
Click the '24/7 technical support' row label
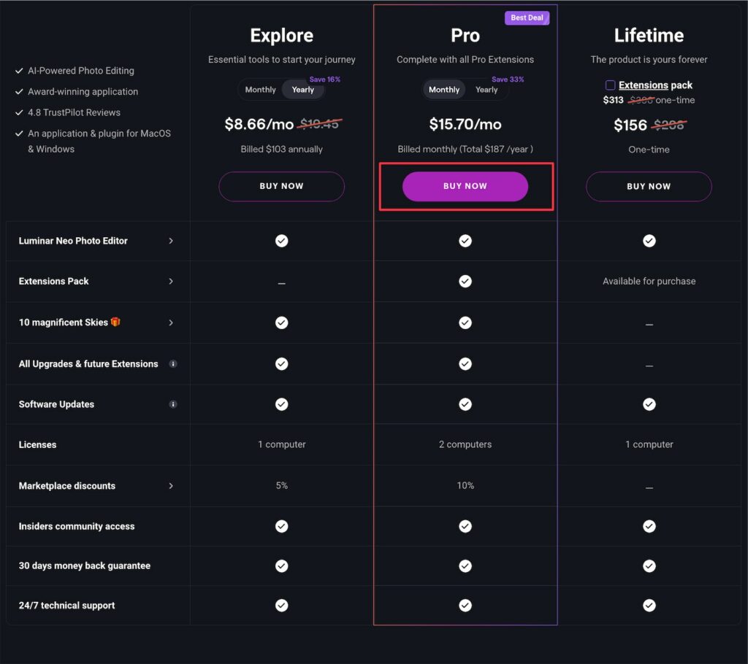point(66,606)
